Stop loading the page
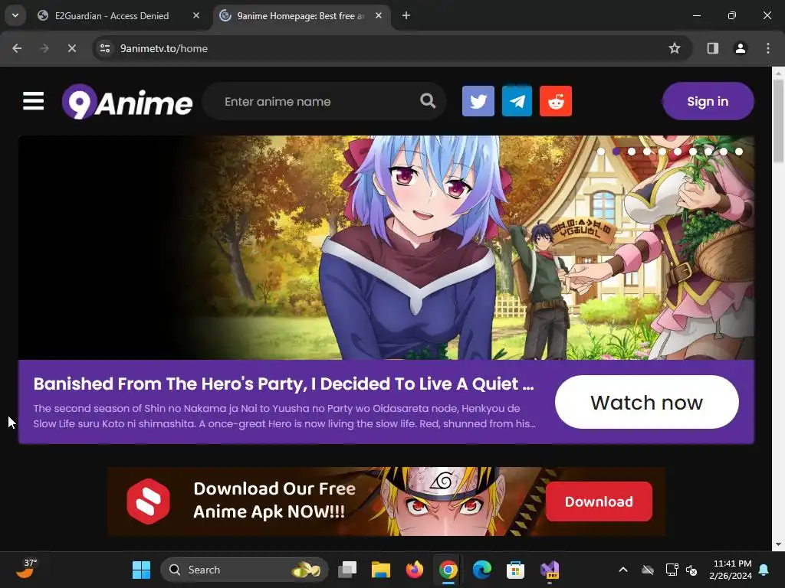Screen dimensions: 785x588 [x=71, y=48]
